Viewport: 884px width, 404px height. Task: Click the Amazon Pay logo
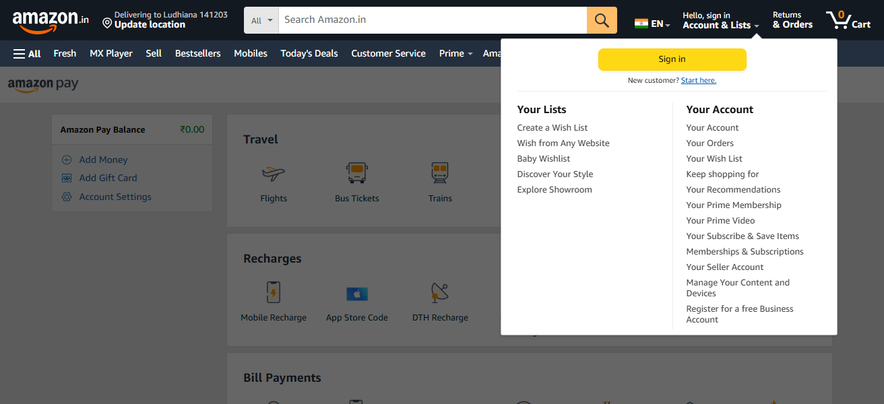[x=43, y=84]
